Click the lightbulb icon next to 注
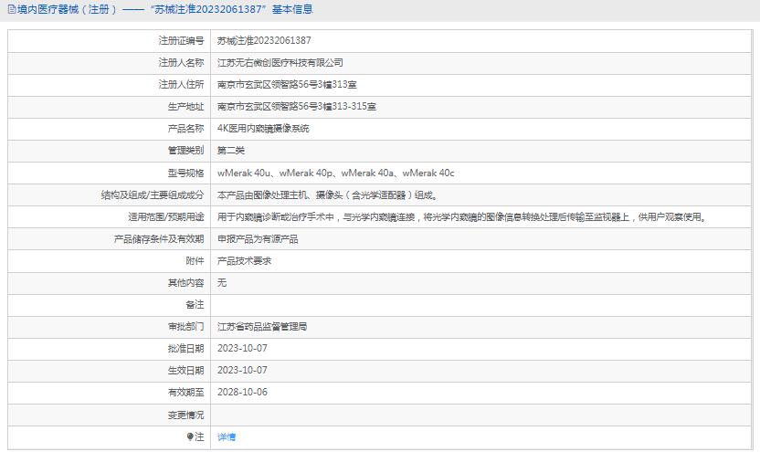This screenshot has height=452, width=760. point(190,437)
